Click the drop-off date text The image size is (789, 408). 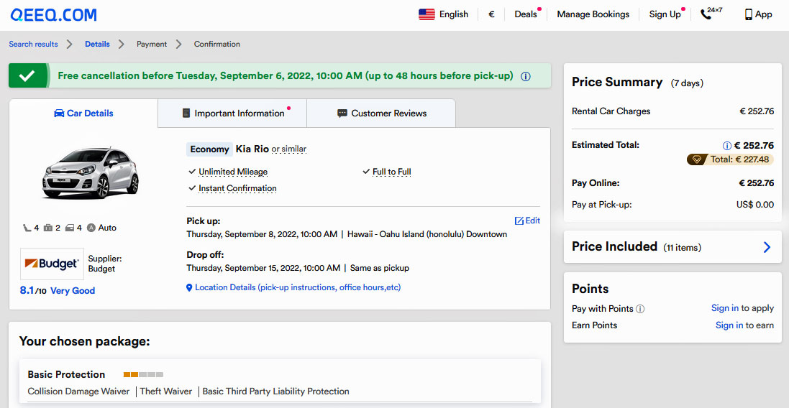[263, 269]
